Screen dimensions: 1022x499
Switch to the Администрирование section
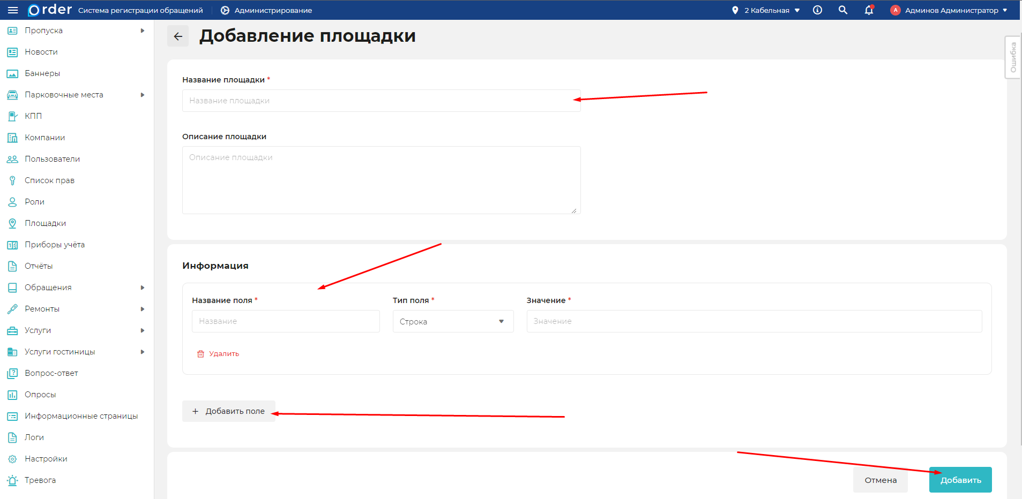[266, 10]
